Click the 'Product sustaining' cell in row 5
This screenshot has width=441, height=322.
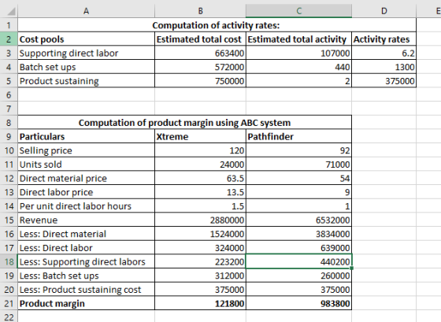click(86, 81)
